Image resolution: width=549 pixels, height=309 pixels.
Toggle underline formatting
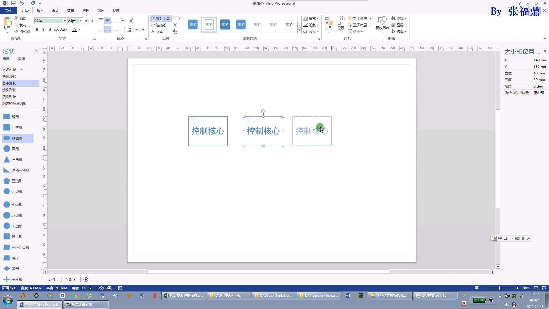(x=50, y=29)
